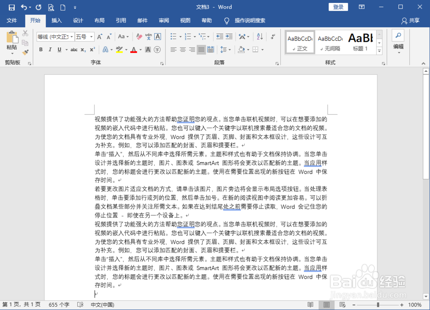Click the 共享 share button

tap(410, 21)
